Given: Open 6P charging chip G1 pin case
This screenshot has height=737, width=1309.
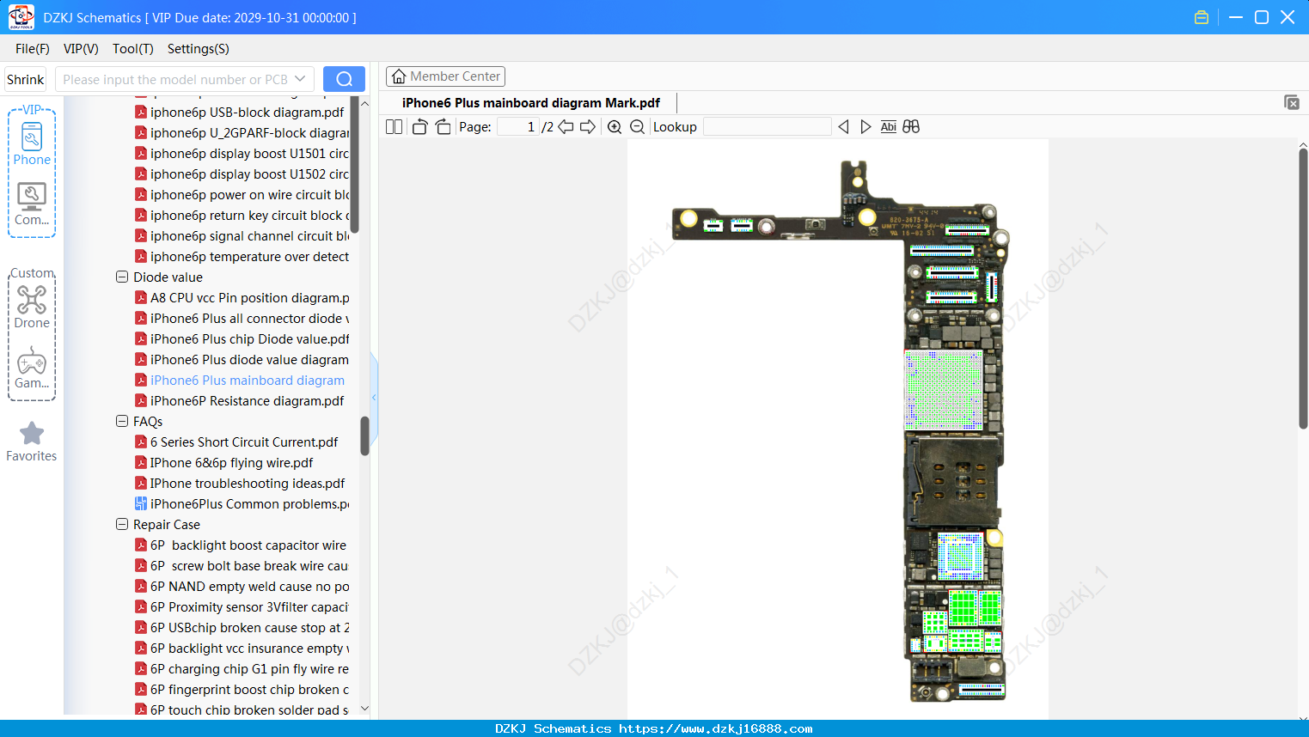Looking at the screenshot, I should pos(249,669).
